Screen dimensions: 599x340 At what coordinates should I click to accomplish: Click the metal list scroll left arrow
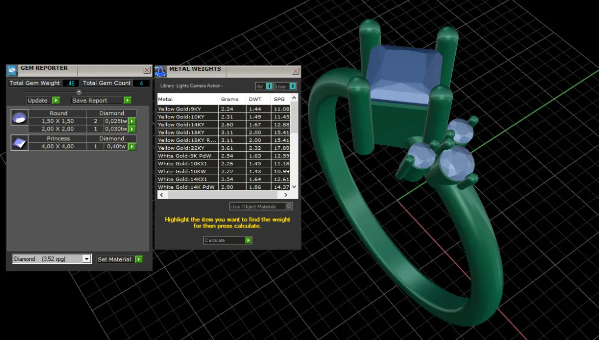[161, 195]
